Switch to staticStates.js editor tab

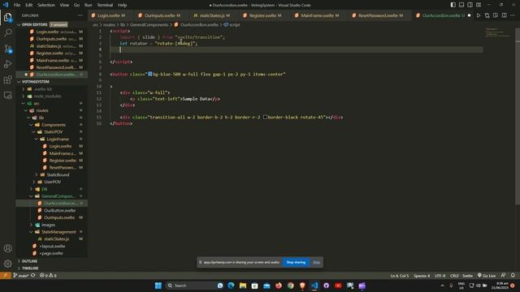click(x=211, y=15)
